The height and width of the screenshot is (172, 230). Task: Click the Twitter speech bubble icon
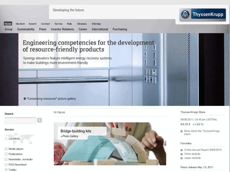(6, 170)
